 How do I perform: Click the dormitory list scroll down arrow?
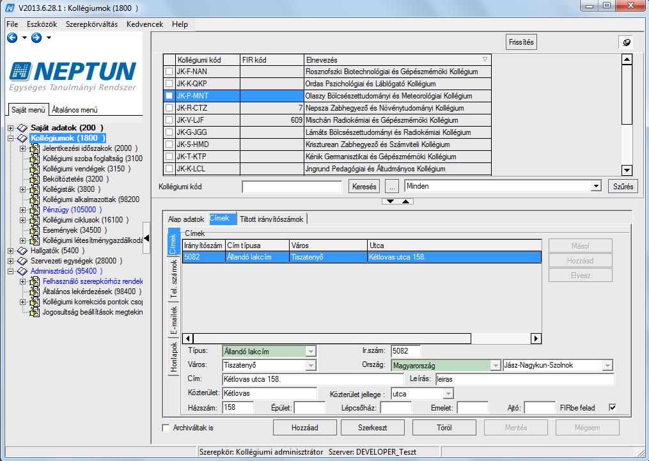(x=627, y=169)
